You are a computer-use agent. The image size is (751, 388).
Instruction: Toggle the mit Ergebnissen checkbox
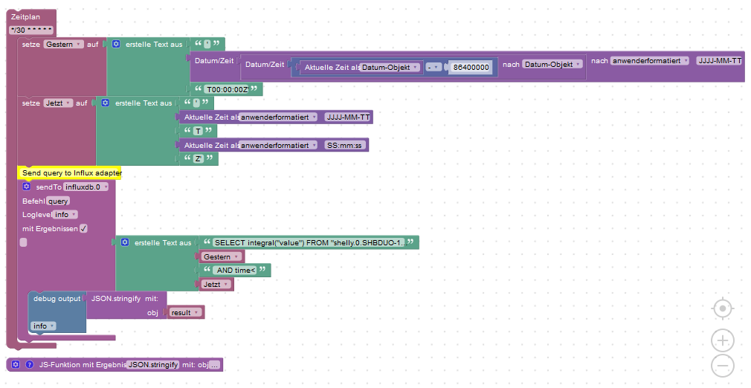[x=83, y=228]
